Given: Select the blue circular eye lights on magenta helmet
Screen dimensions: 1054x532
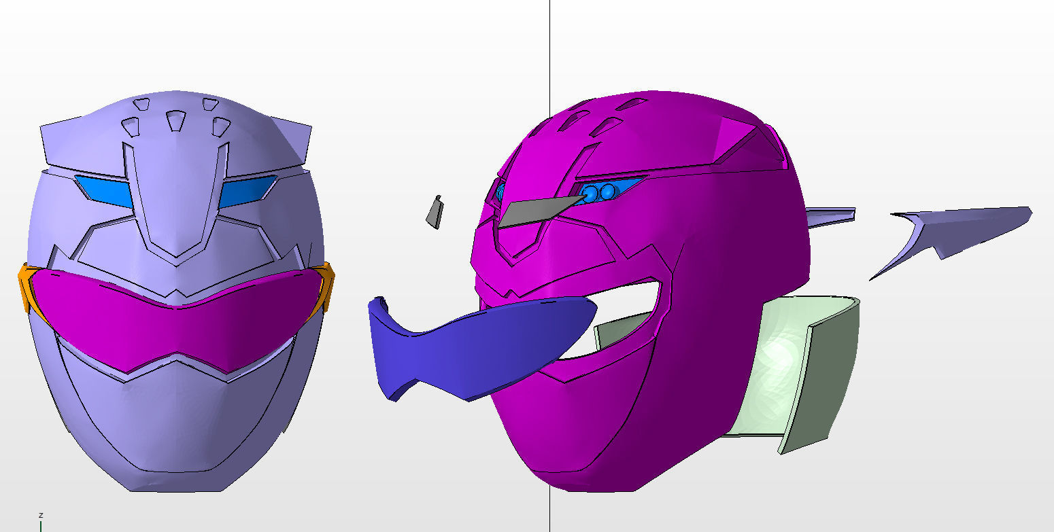Looking at the screenshot, I should [x=598, y=193].
